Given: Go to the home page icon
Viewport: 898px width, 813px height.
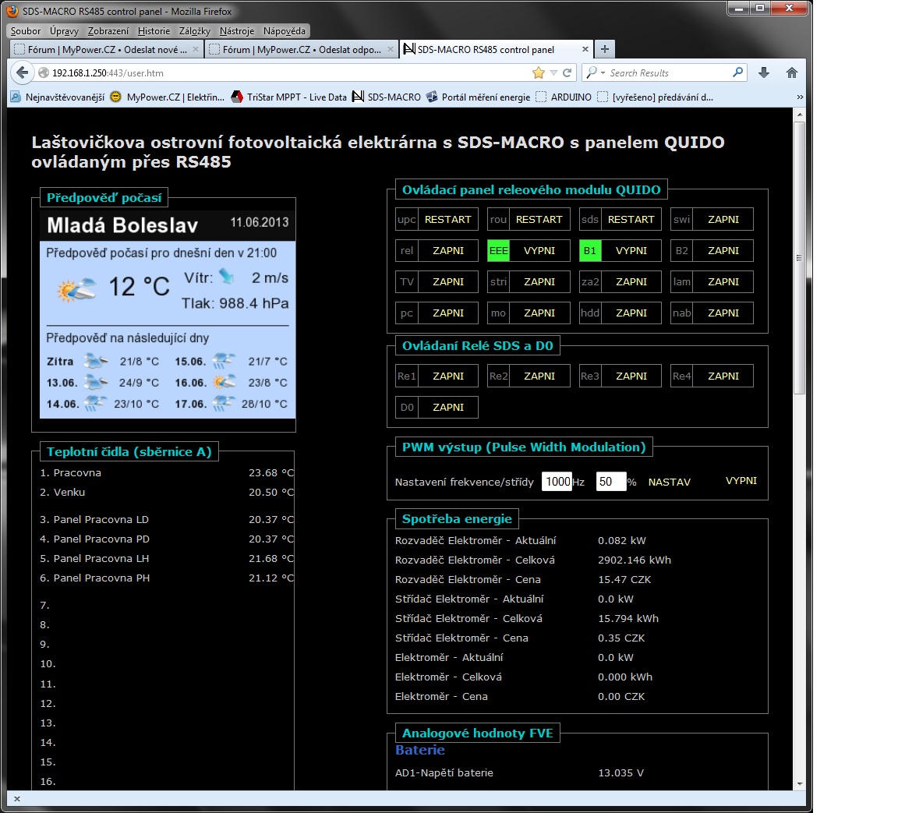Looking at the screenshot, I should coord(792,72).
